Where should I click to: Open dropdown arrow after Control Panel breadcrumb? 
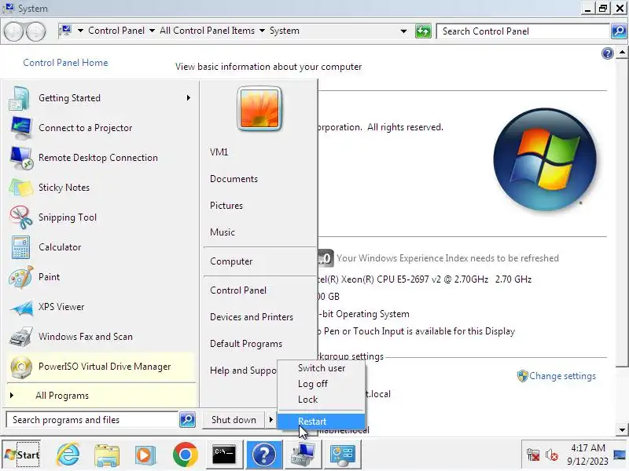[x=152, y=31]
